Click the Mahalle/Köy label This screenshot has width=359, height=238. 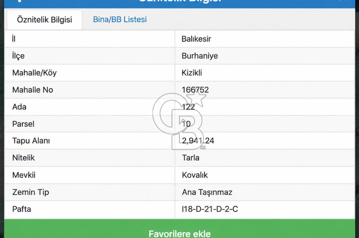tap(34, 73)
